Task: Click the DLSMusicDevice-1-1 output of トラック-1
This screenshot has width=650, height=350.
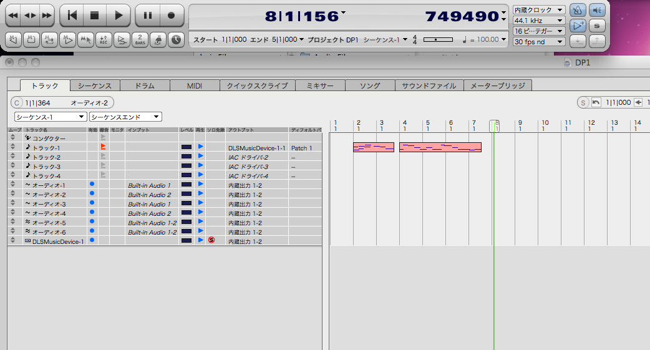Action: 256,148
